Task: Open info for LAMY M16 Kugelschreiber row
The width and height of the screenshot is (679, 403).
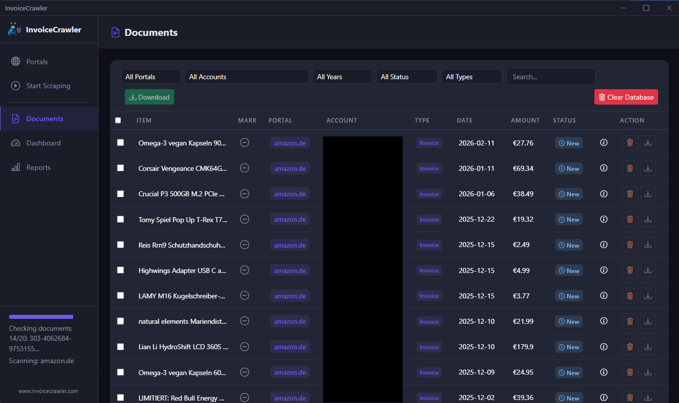Action: [604, 295]
